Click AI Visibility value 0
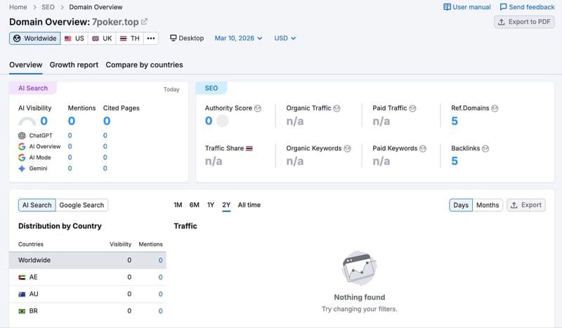Screen dimensions: 562x328 (x=44, y=122)
